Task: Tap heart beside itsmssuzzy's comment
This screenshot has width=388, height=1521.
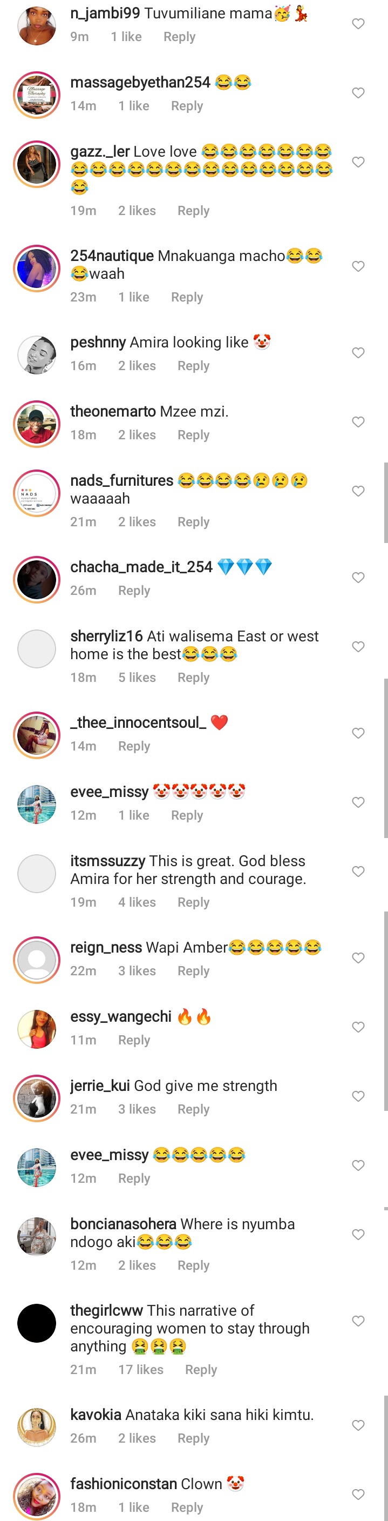Action: (358, 872)
